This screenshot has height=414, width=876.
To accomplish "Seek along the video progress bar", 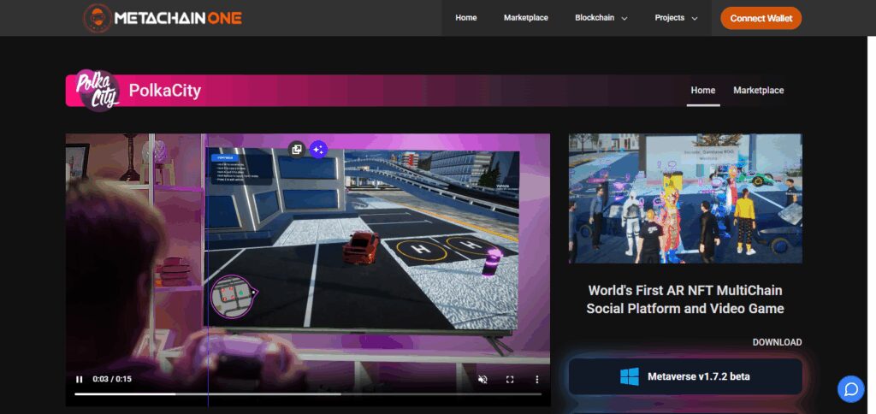I will click(308, 393).
